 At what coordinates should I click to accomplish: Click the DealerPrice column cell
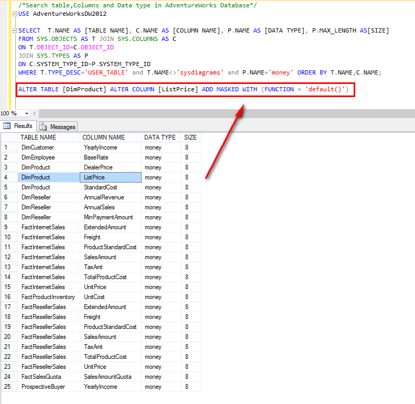111,167
